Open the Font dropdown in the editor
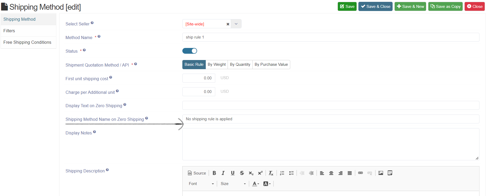This screenshot has width=486, height=196. point(201,184)
